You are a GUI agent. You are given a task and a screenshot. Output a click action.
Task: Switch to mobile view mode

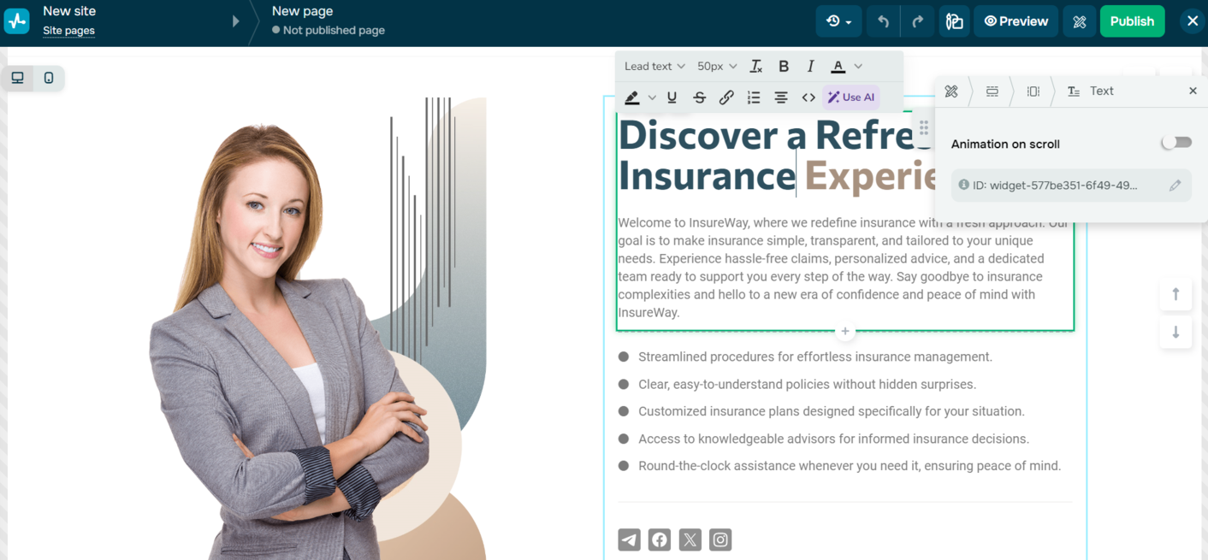point(49,78)
